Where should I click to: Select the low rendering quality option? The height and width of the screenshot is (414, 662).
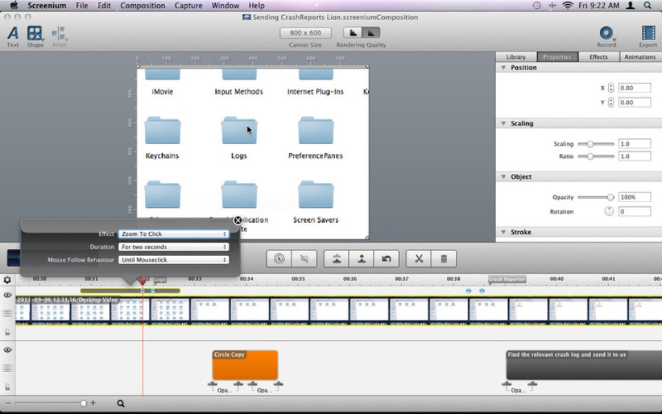tap(353, 32)
